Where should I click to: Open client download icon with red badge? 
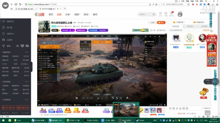pyautogui.click(x=171, y=13)
